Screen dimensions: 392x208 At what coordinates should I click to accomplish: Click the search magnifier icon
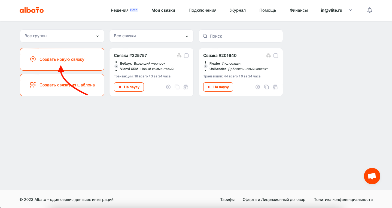click(x=205, y=36)
